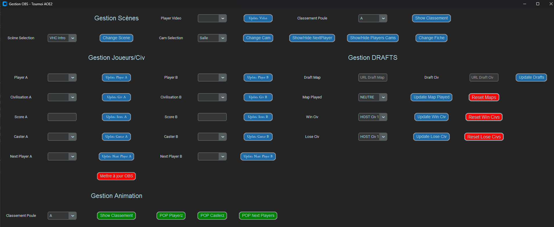554x227 pixels.
Task: Click the Update Drafts button
Action: (531, 78)
